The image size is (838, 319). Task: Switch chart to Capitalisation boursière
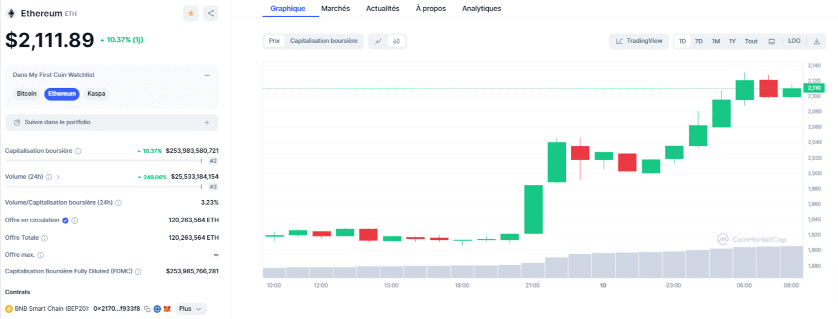(323, 41)
